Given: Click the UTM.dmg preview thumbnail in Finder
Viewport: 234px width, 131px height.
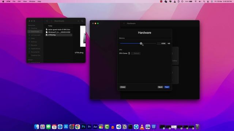Looking at the screenshot, I should click(x=83, y=36).
